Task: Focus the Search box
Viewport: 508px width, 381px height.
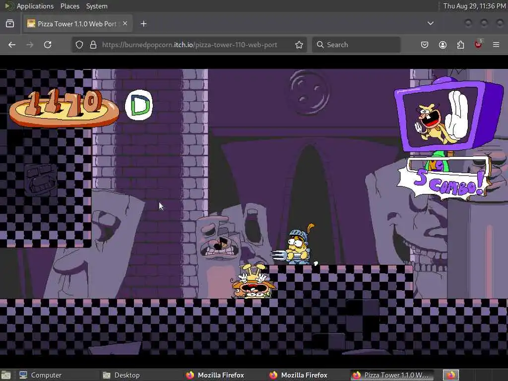Action: point(356,45)
